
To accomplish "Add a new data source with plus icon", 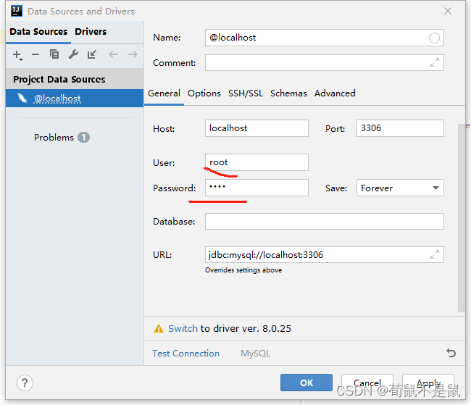I will 17,55.
